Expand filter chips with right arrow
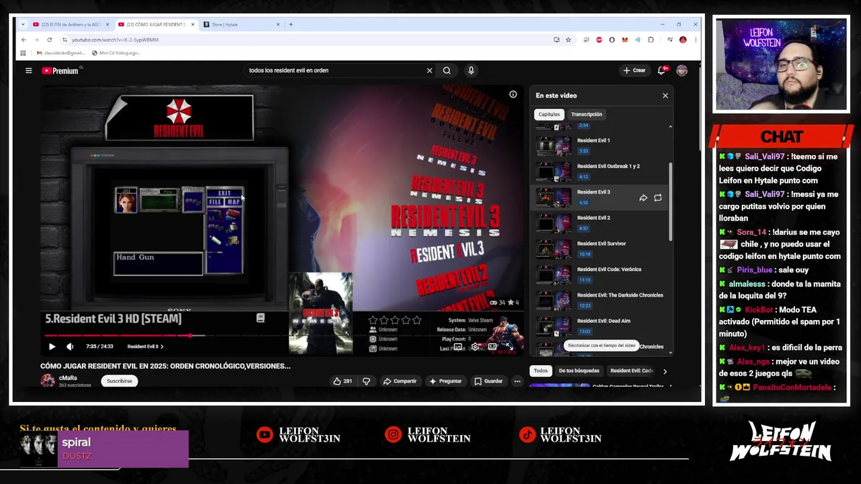 tap(665, 371)
